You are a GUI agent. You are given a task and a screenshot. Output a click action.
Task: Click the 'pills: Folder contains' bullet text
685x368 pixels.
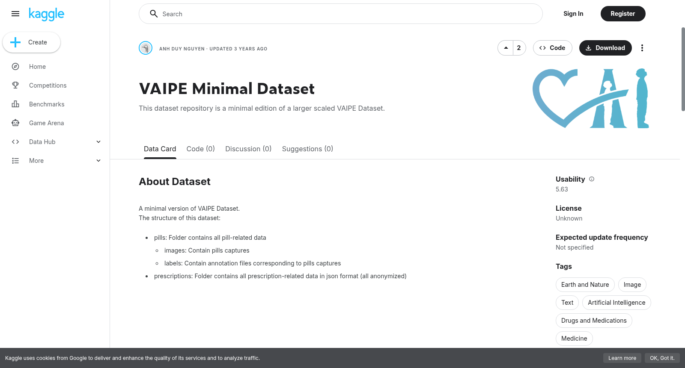(x=210, y=238)
